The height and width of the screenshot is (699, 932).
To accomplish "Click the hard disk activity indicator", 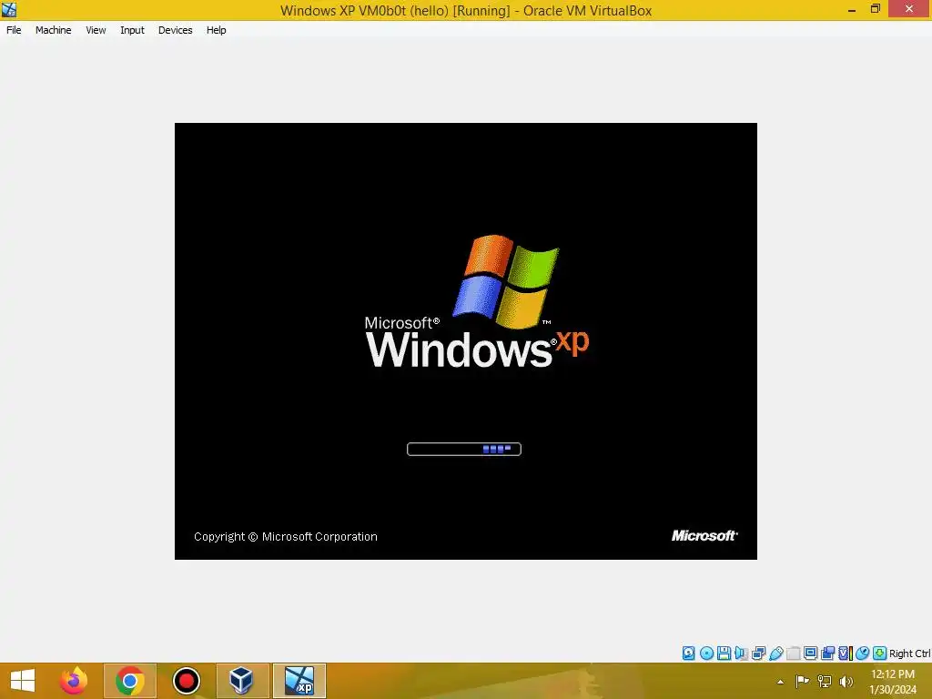I will [x=688, y=653].
